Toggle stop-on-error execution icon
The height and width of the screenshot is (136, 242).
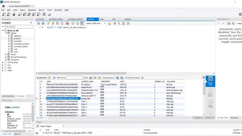(67, 23)
